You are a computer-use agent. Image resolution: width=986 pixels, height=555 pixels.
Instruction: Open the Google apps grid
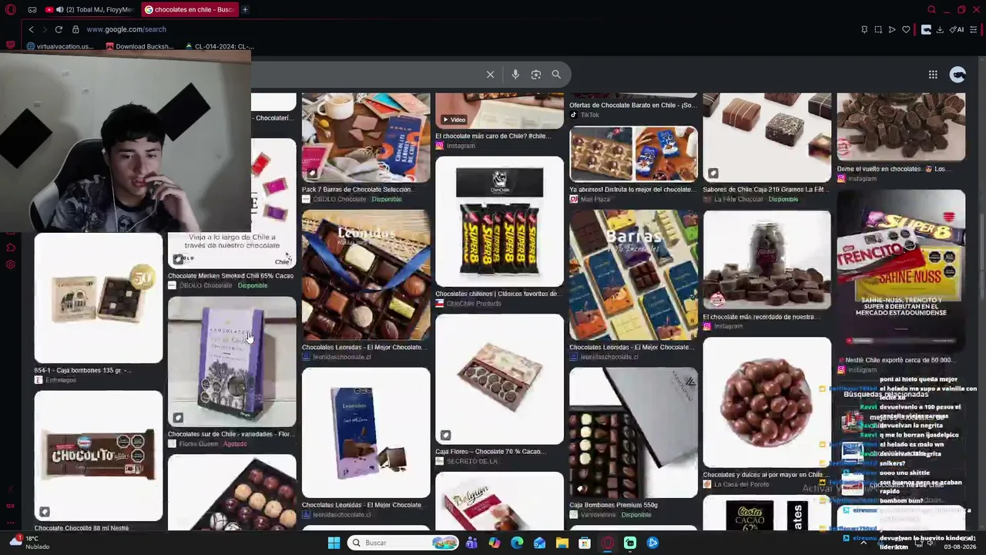[x=933, y=74]
